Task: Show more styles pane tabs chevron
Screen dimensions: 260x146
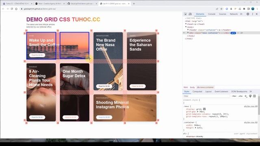Action: pyautogui.click(x=251, y=92)
